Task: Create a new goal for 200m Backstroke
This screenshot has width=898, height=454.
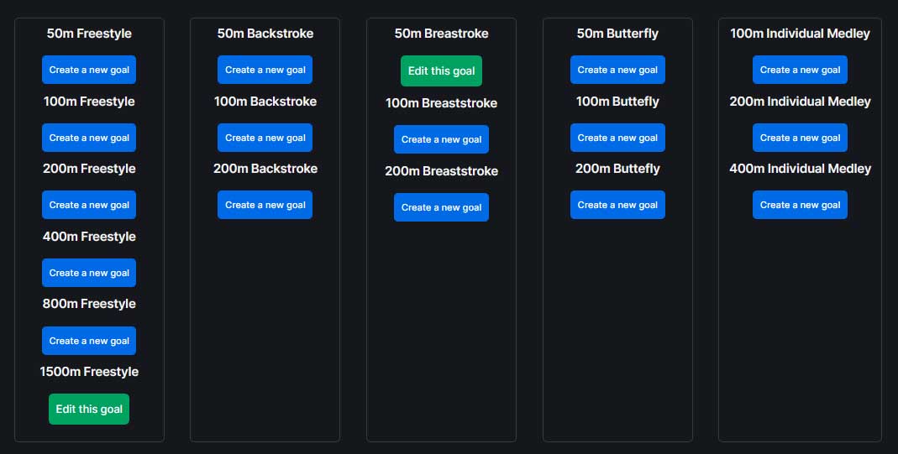Action: 265,205
